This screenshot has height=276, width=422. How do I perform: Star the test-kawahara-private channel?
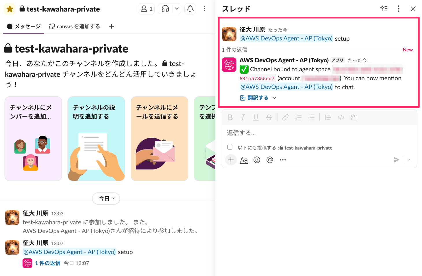[x=10, y=9]
